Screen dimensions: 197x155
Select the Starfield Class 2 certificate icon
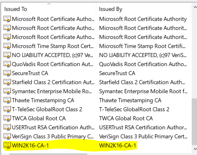tap(7, 82)
